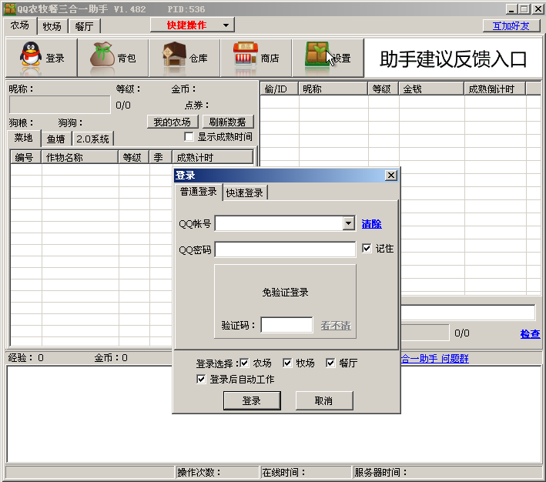Toggle the 餐厅 login selection checkbox
The height and width of the screenshot is (482, 546).
[330, 363]
